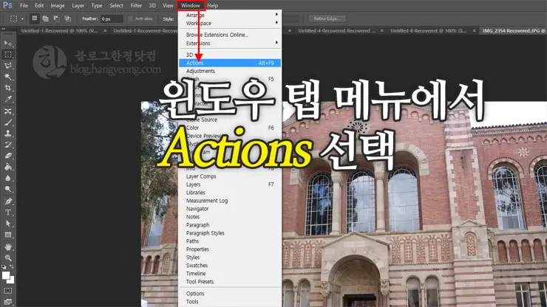The width and height of the screenshot is (547, 307).
Task: Select the Paint Bucket tool
Action: pos(7,167)
